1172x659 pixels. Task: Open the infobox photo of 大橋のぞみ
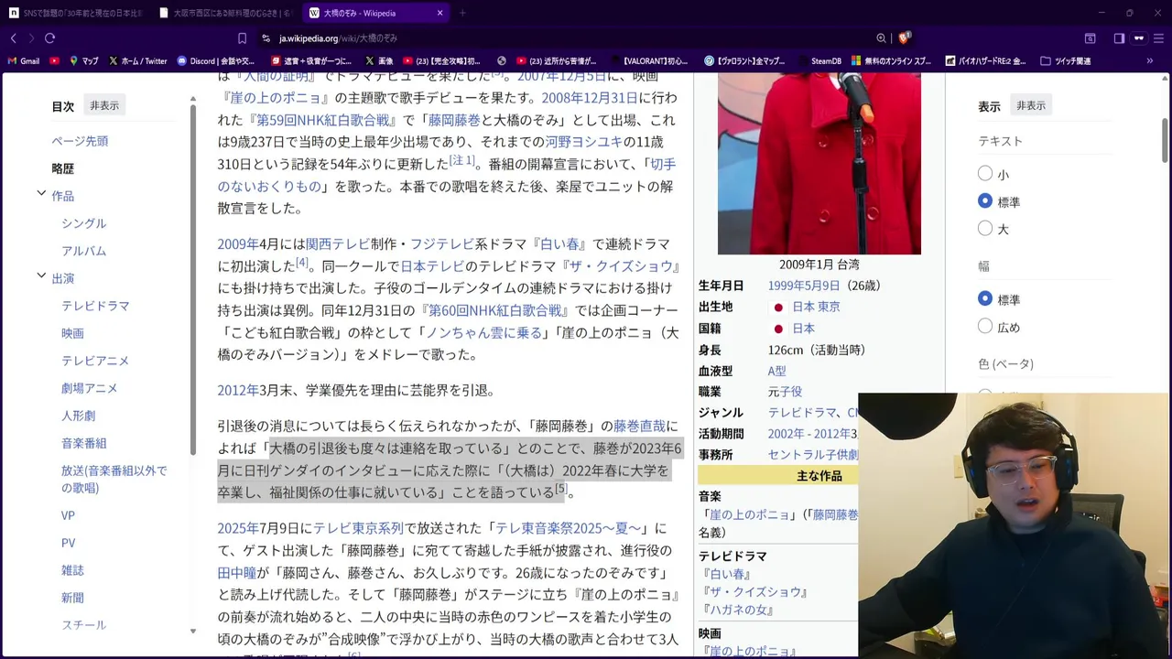[819, 163]
